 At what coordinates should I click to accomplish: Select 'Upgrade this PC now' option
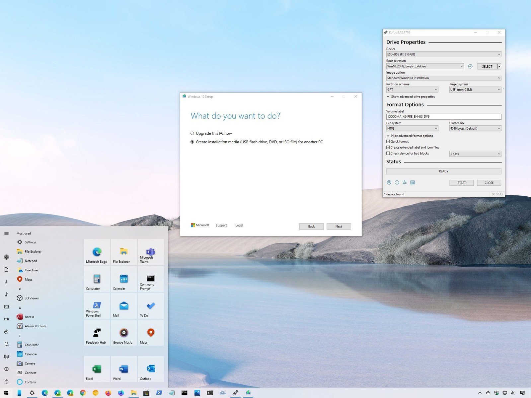192,133
